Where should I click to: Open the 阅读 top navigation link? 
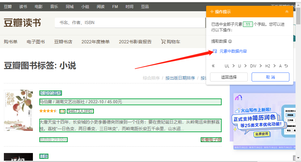click(x=101, y=7)
